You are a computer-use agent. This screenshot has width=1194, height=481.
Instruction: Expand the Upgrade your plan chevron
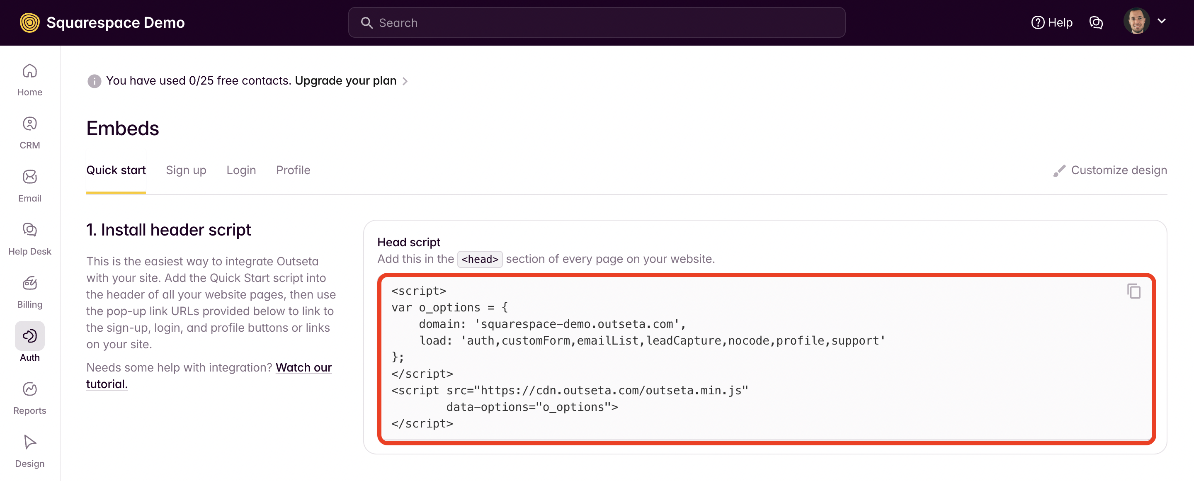pyautogui.click(x=405, y=81)
